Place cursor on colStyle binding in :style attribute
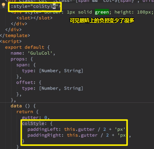This screenshot has height=149, width=154. point(44,6)
